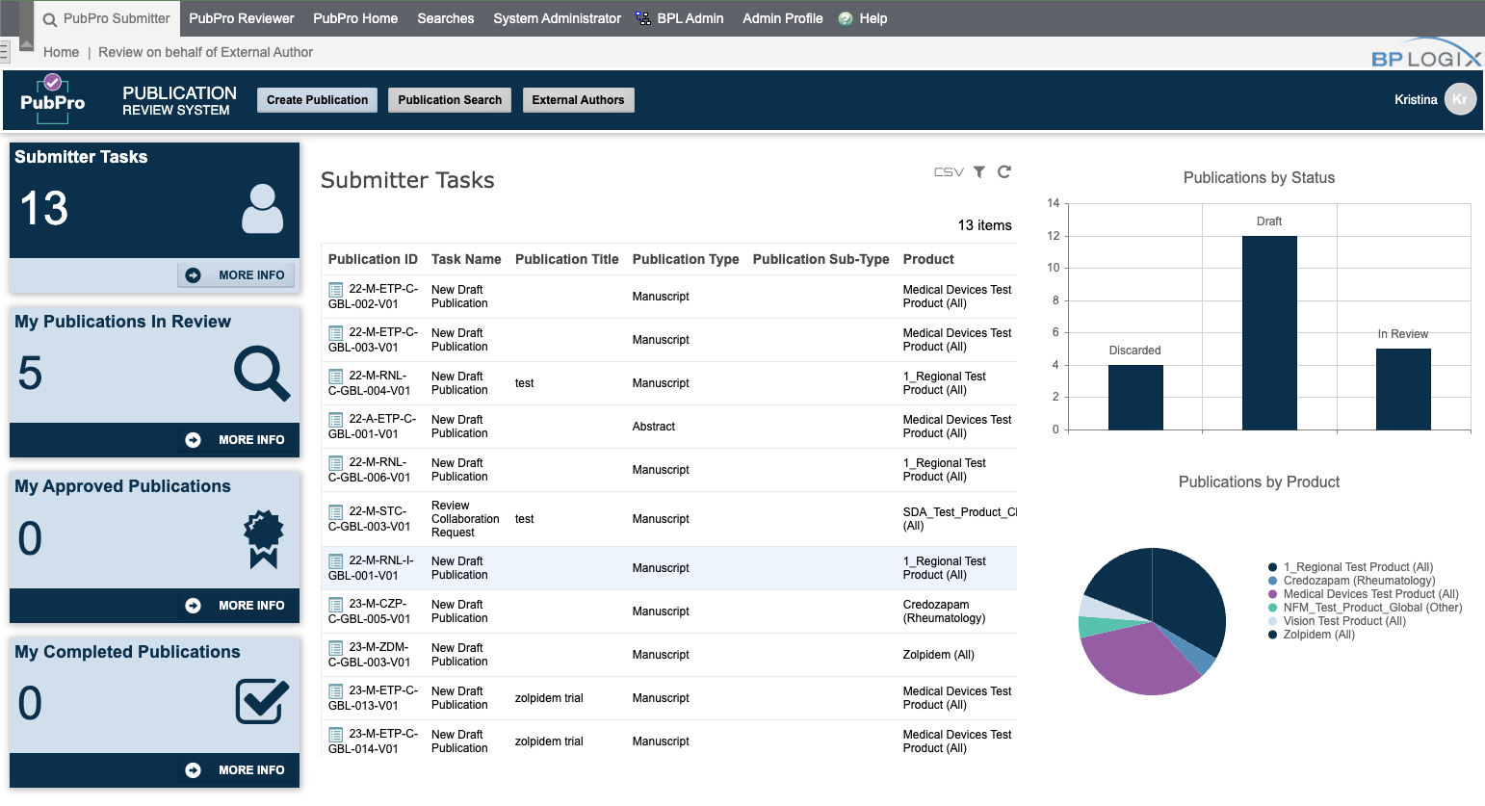Screen dimensions: 1485x806
Task: Switch to the PubPro Reviewer tab
Action: pyautogui.click(x=241, y=17)
